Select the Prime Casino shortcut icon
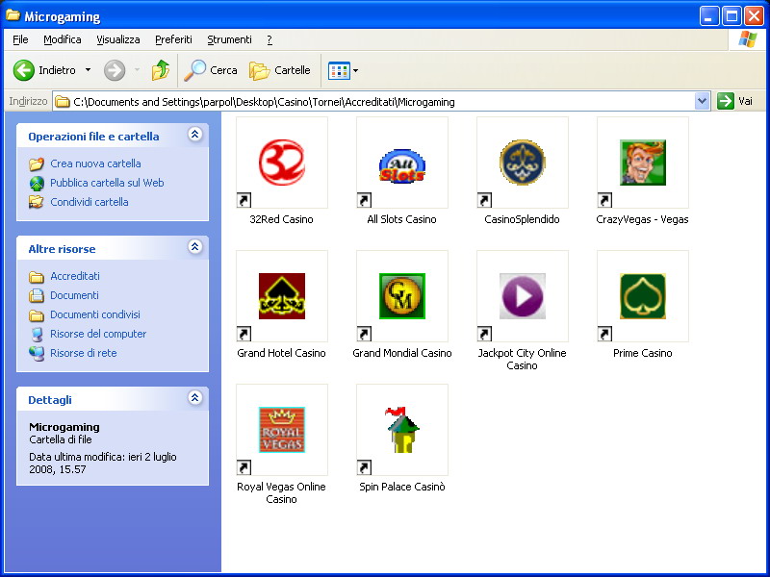 click(x=643, y=296)
